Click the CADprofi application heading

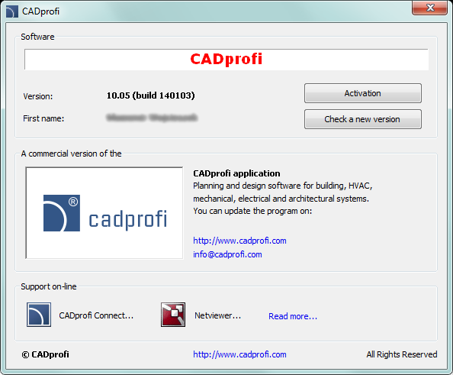pos(236,173)
